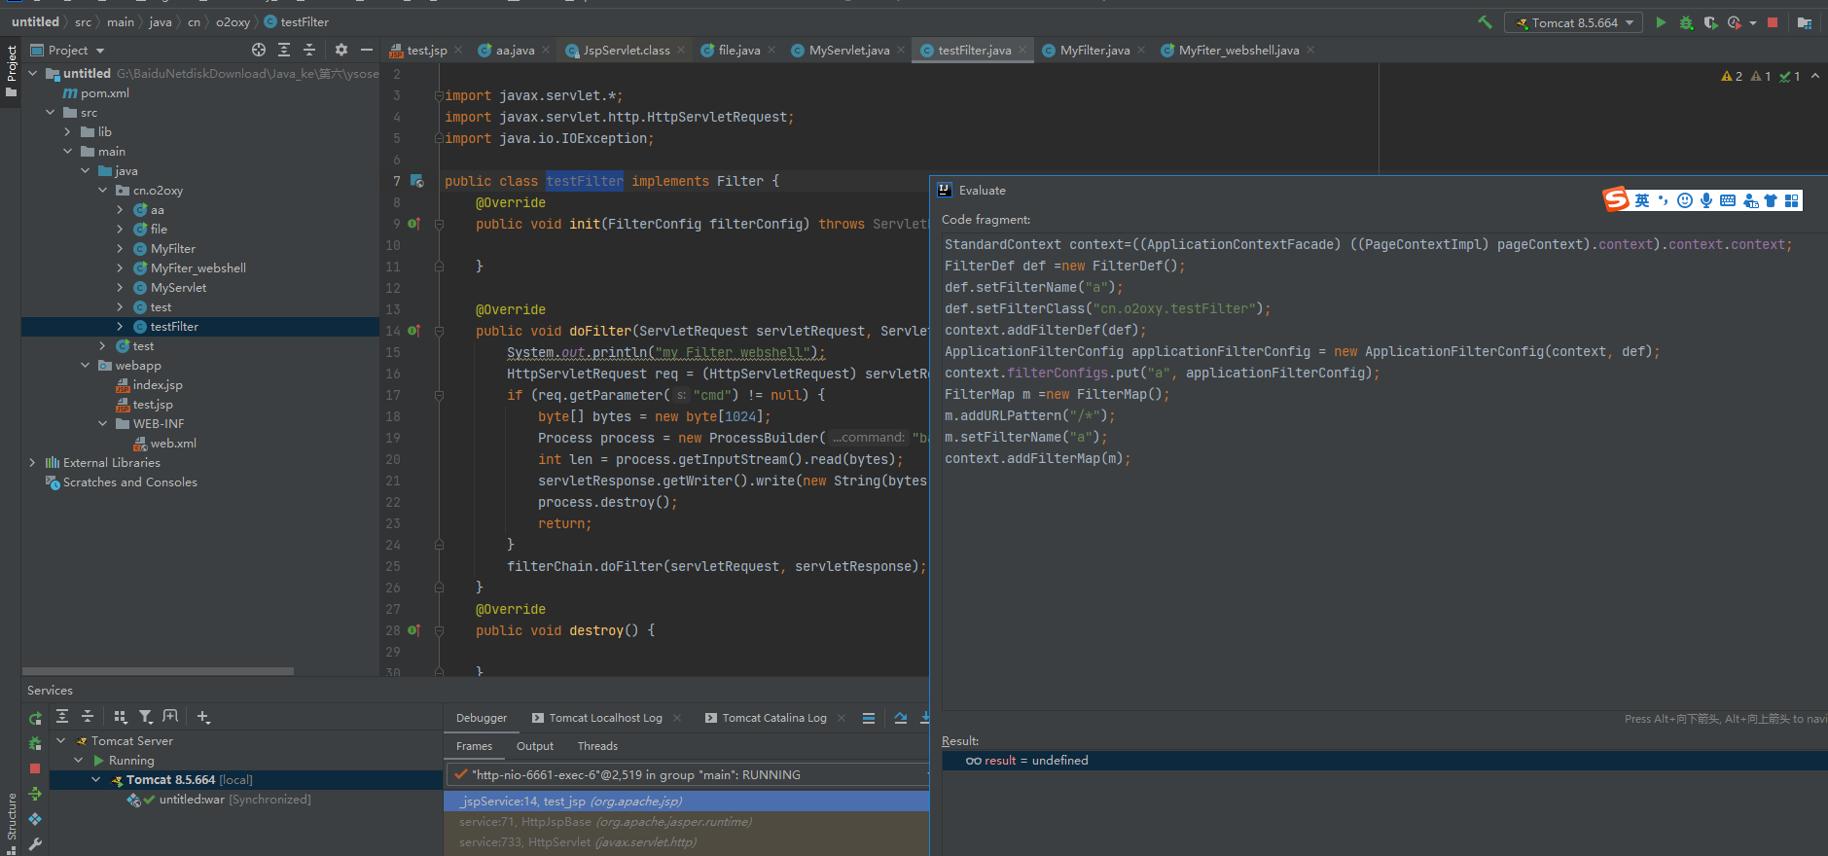Click Expand All icon in Project panel
This screenshot has height=856, width=1828.
(x=284, y=50)
